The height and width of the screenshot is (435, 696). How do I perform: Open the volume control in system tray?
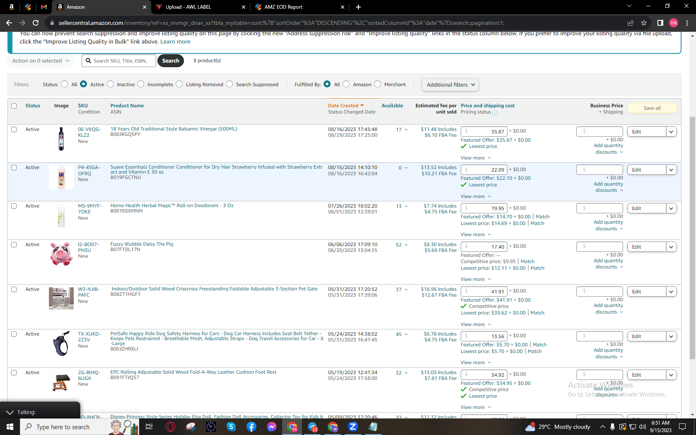pos(643,427)
